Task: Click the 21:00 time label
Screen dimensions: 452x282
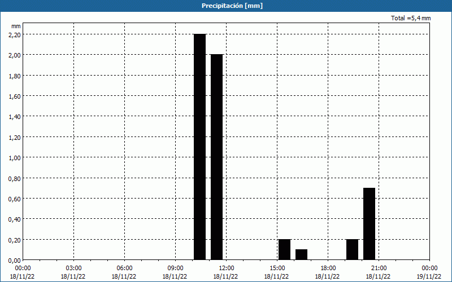Action: 379,268
